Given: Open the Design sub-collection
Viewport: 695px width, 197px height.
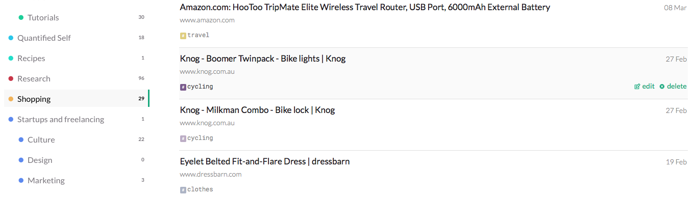Looking at the screenshot, I should pos(77,160).
